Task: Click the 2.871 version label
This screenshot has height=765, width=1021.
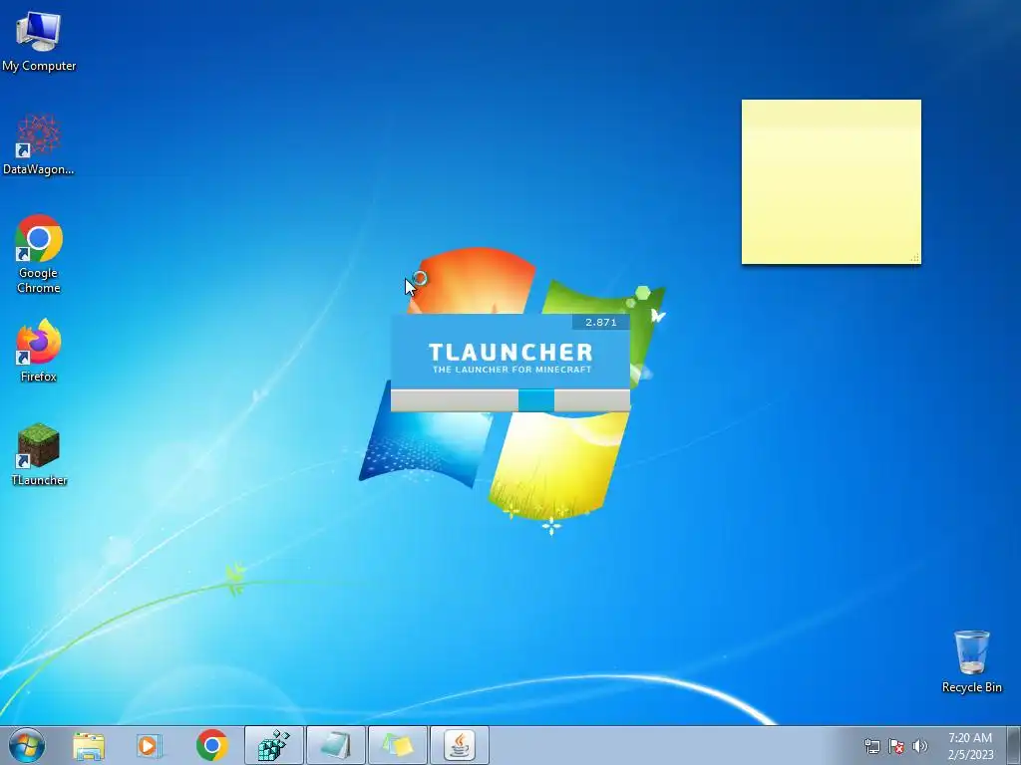Action: tap(600, 322)
